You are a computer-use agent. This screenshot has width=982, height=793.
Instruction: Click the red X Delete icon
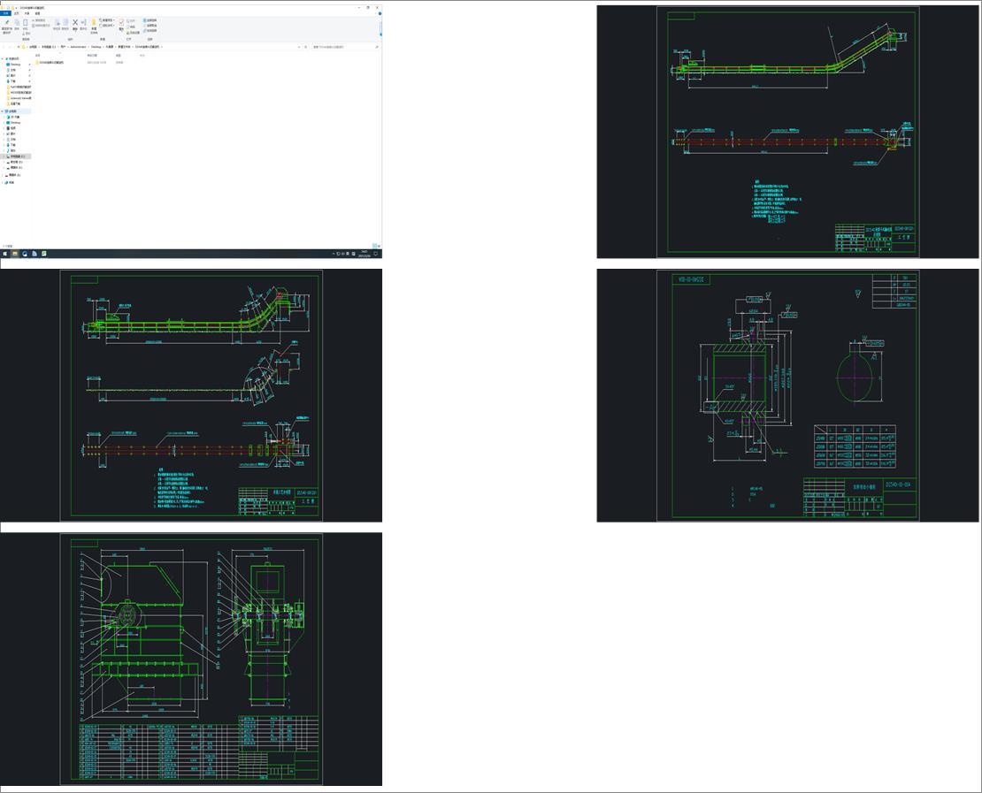tap(75, 25)
